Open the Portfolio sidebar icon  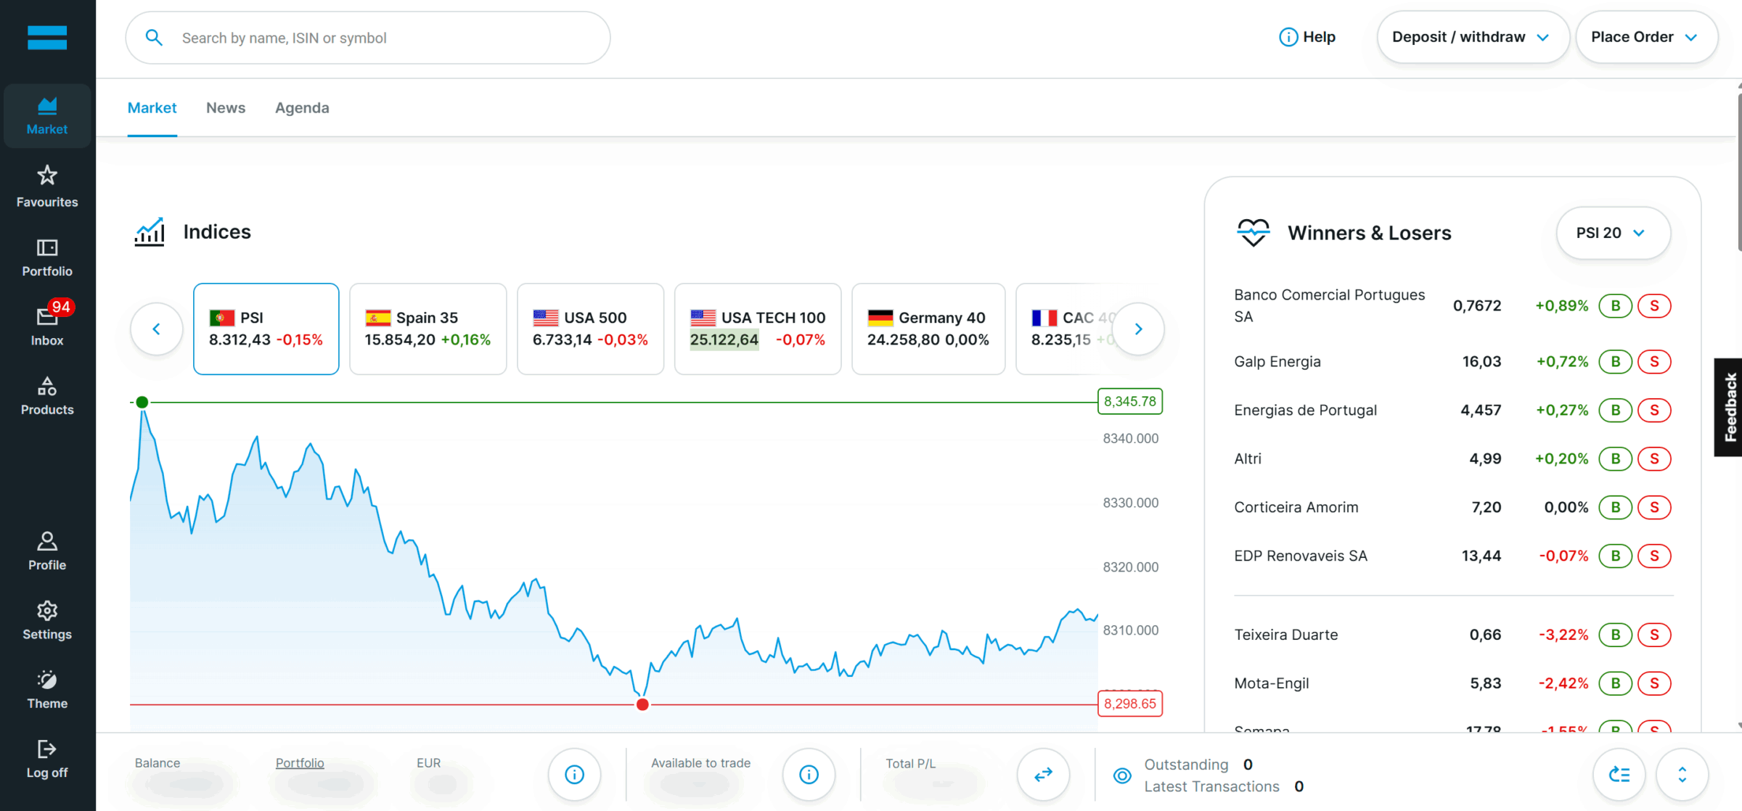[47, 248]
